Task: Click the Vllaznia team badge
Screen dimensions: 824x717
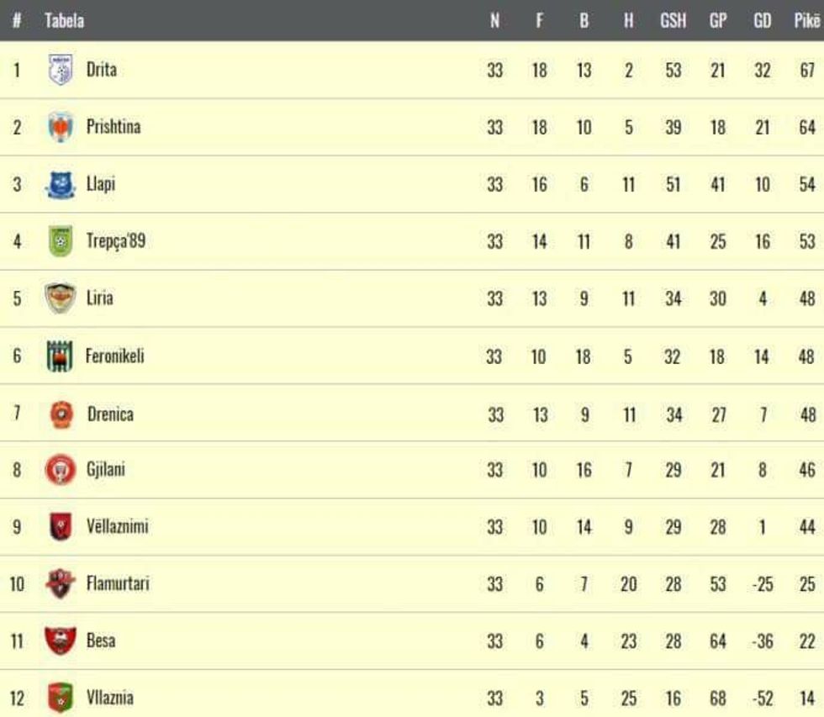Action: pyautogui.click(x=60, y=698)
